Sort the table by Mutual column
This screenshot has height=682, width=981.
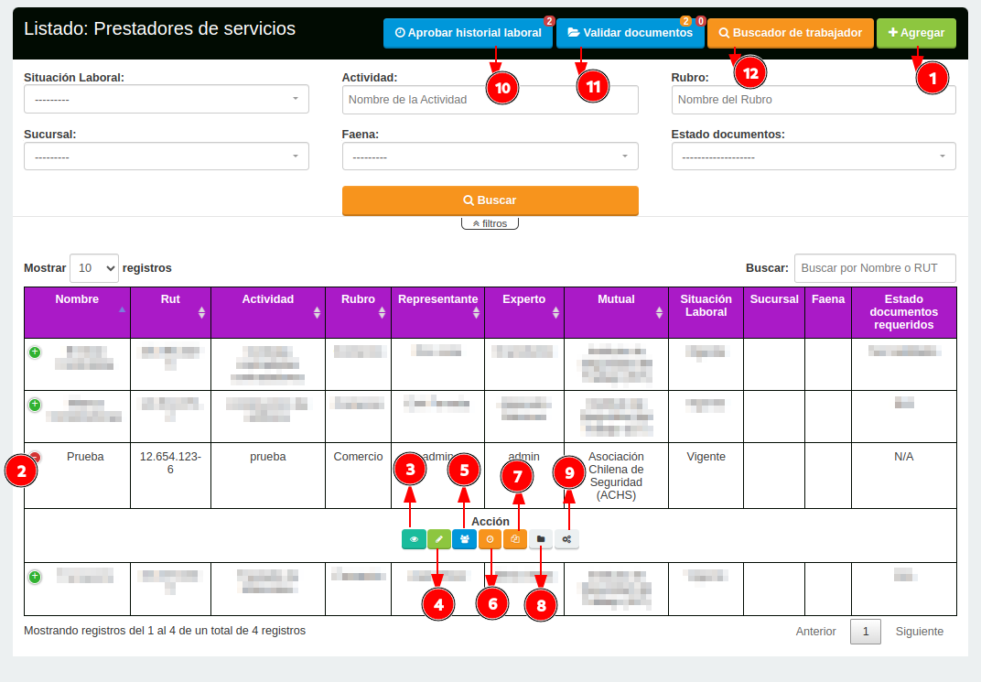tap(616, 312)
